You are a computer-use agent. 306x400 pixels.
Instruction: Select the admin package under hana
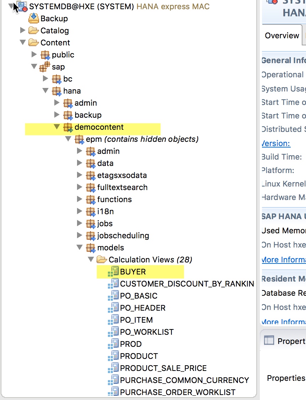click(86, 103)
